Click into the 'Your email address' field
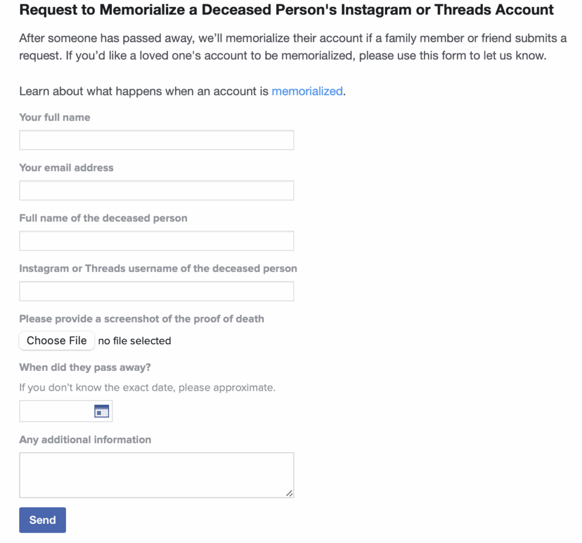The height and width of the screenshot is (543, 582). (156, 191)
